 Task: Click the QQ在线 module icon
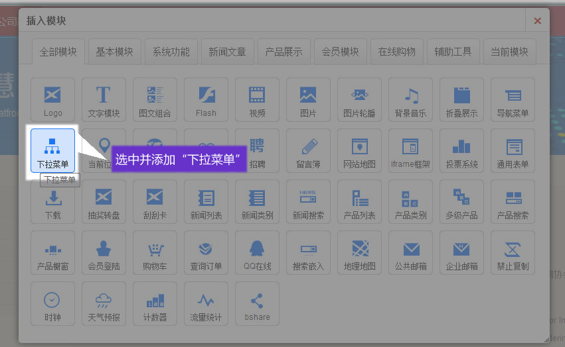point(257,252)
